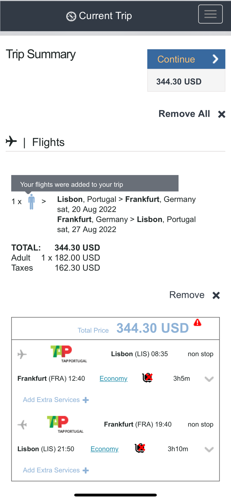Add Extra Services to the outbound flight

click(56, 400)
